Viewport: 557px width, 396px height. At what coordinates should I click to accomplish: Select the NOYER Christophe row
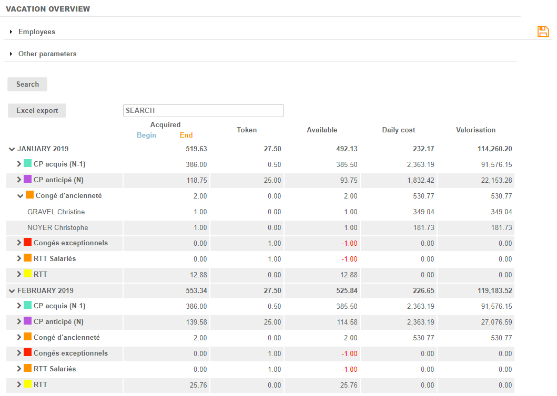tap(57, 228)
